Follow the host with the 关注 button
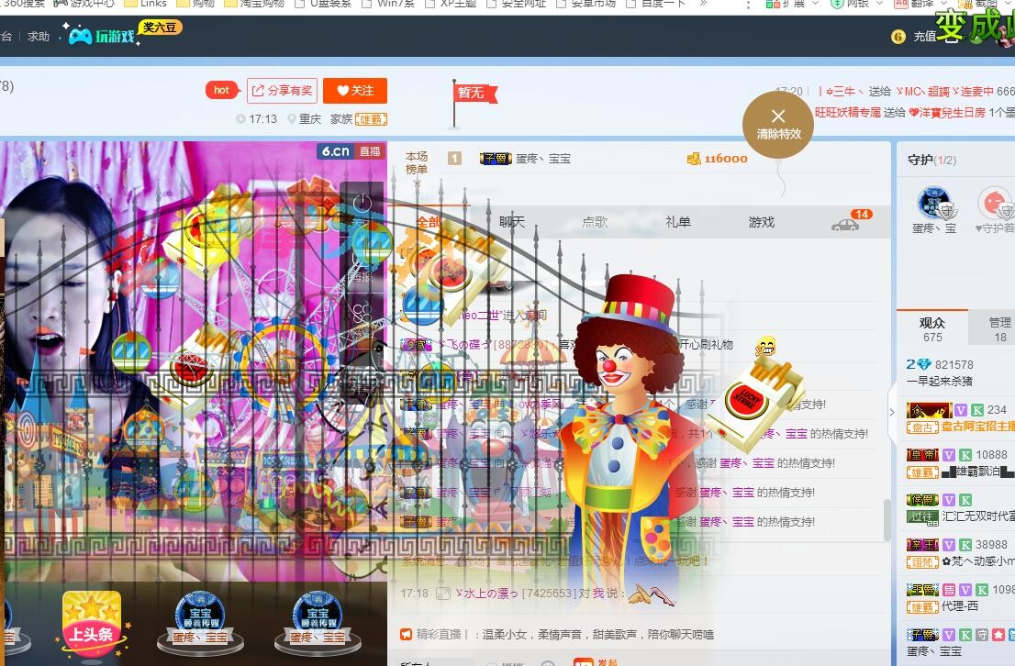Screen dimensions: 1015x666 click(x=355, y=91)
